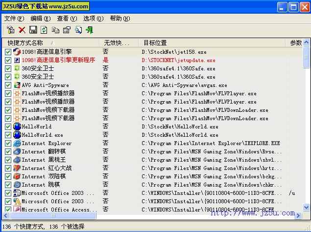Click the horizontal scrollbar thumb
Screen dimensions: 311x232
53,215
